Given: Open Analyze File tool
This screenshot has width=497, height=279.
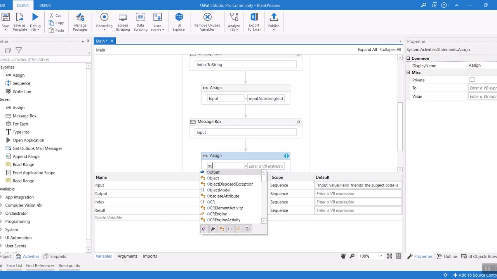Looking at the screenshot, I should pos(234,22).
